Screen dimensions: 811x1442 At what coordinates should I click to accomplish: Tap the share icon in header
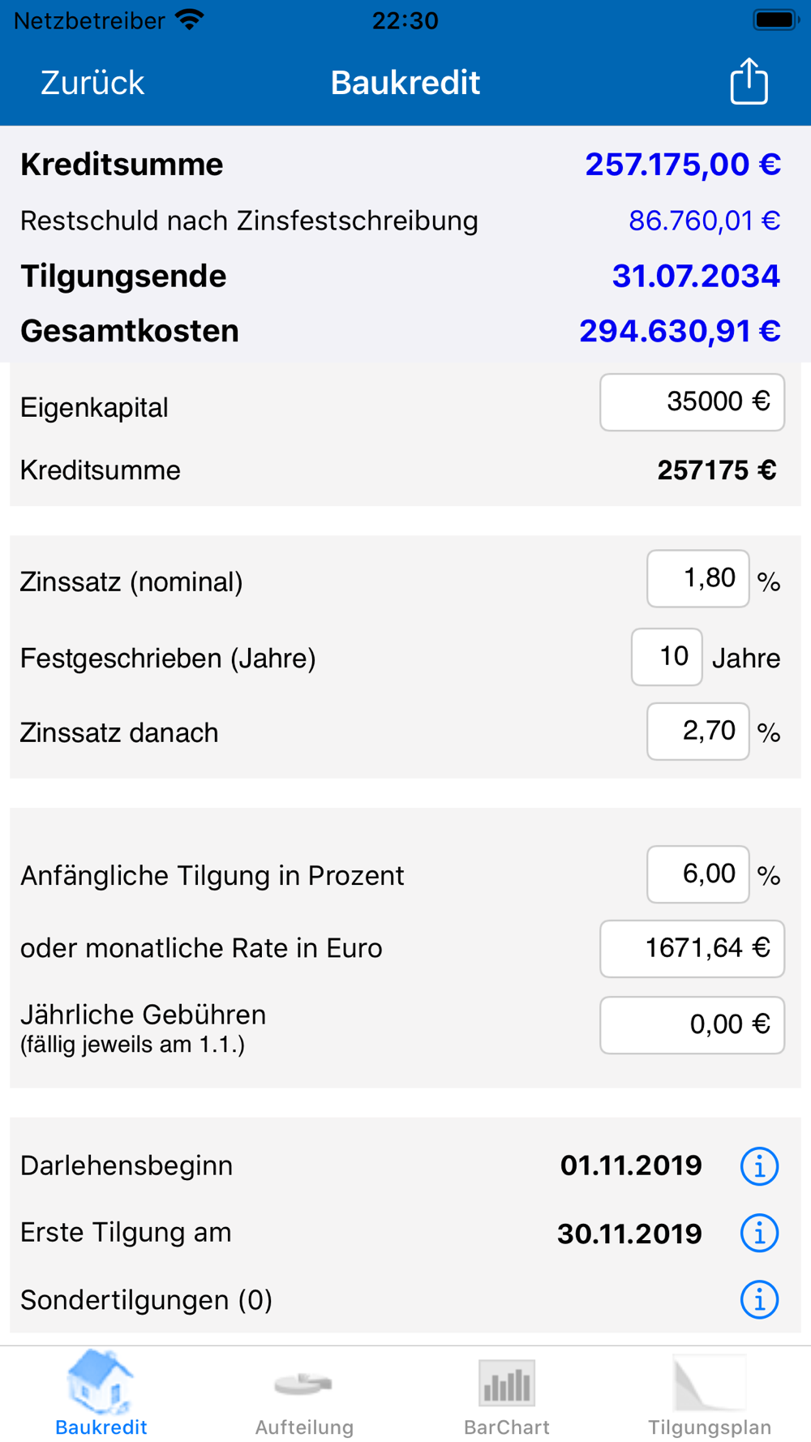click(x=749, y=81)
